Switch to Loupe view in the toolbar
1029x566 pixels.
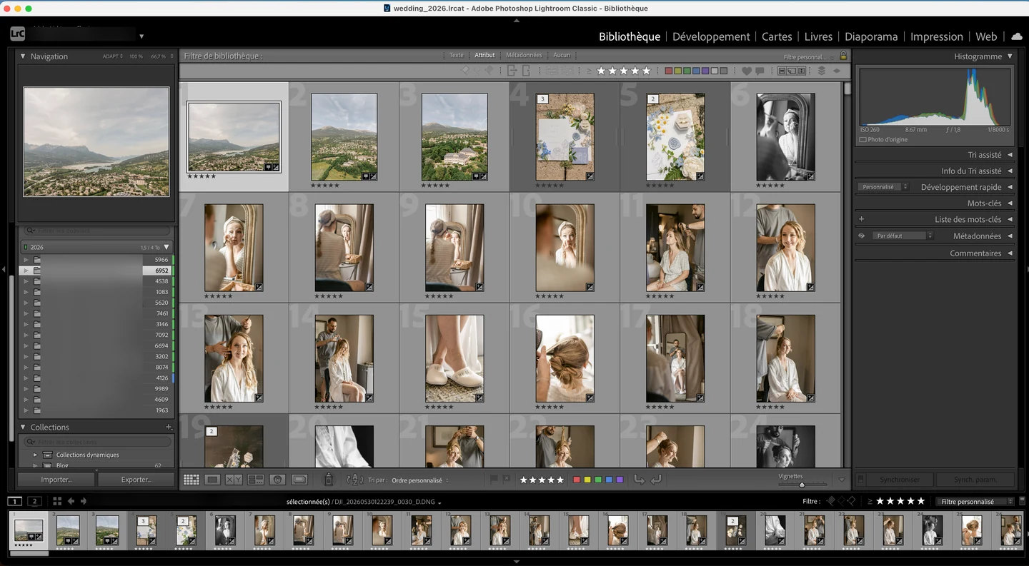pyautogui.click(x=212, y=480)
